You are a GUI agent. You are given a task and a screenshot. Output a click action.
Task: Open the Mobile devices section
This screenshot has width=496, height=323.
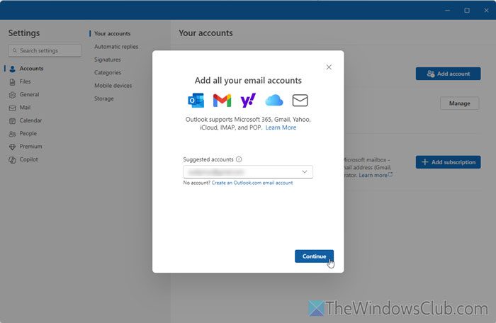113,86
